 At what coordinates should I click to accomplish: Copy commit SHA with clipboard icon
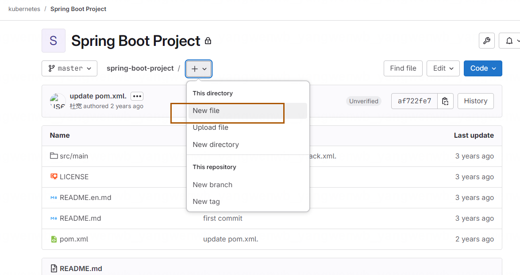pos(445,101)
